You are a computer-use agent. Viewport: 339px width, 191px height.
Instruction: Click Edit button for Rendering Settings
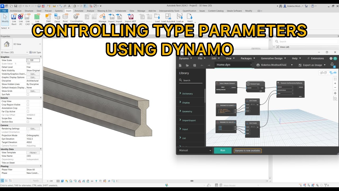click(33, 129)
